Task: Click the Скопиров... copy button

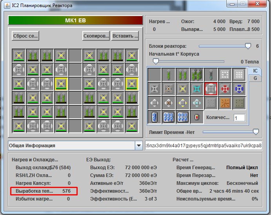Action: (96, 36)
